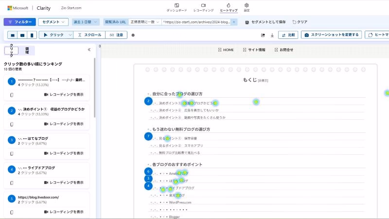Image resolution: width=389 pixels, height=219 pixels.
Task: Click the download heatmap icon
Action: pos(272,35)
